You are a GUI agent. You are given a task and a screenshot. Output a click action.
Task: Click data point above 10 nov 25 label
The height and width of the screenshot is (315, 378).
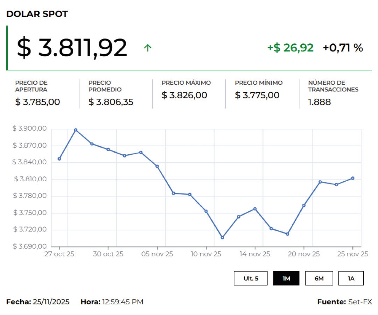[206, 211]
